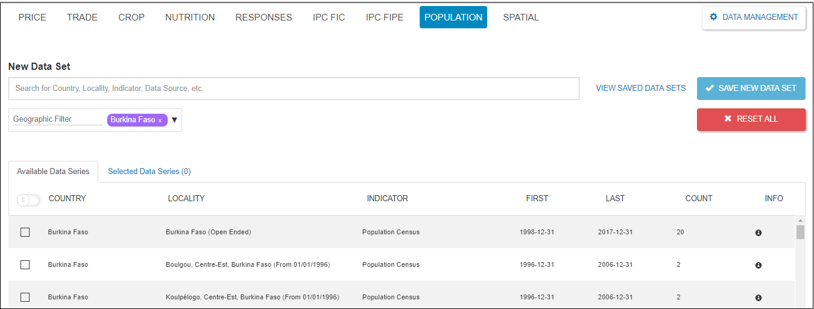Click Save New Data Set button
Screen dimensions: 814x309
pyautogui.click(x=751, y=88)
